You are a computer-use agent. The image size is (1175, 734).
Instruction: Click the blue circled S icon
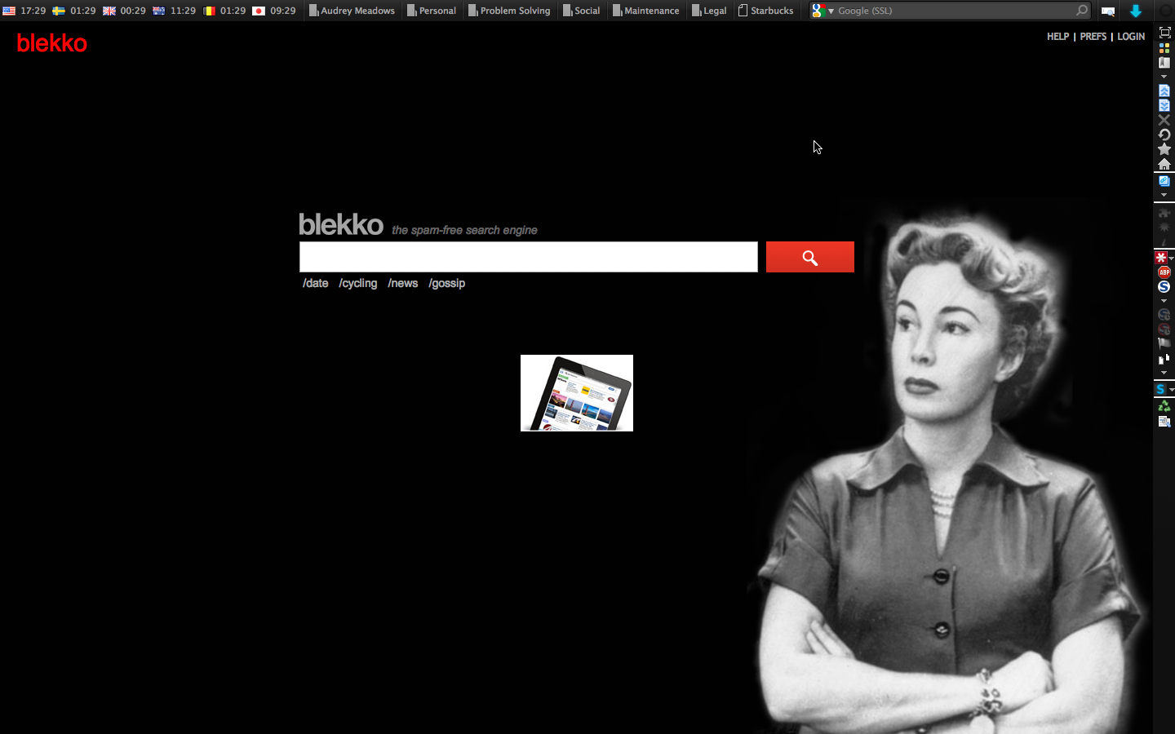[x=1164, y=287]
